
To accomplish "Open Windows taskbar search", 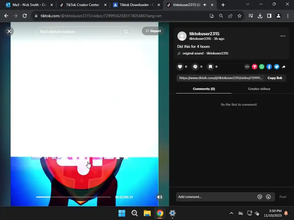I will (x=135, y=213).
